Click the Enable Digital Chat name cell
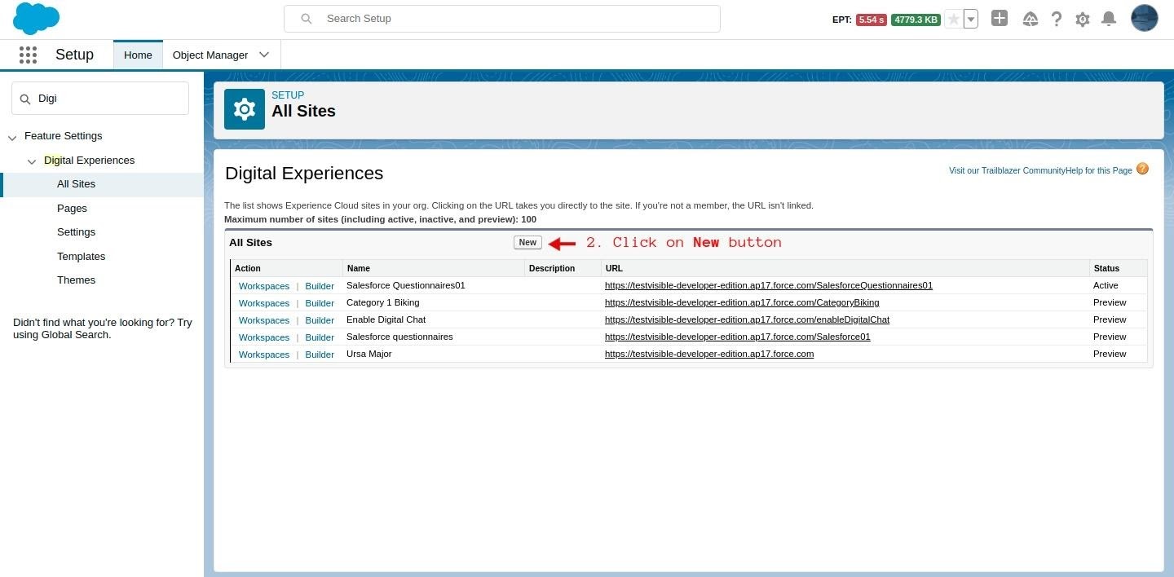The image size is (1174, 577). click(x=386, y=319)
